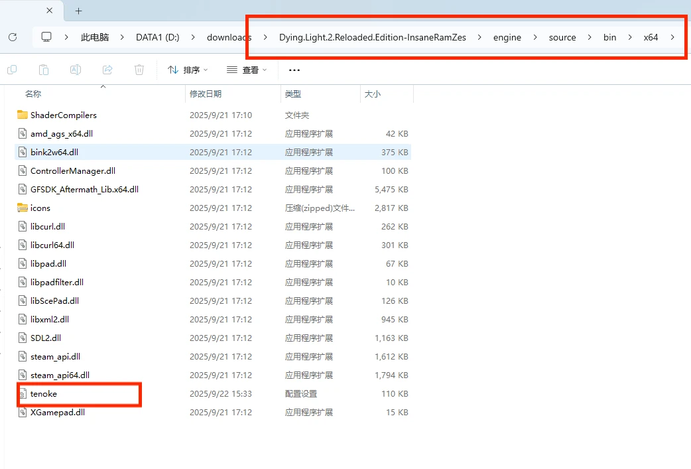The height and width of the screenshot is (469, 691).
Task: Select steam_api64.dll file icon
Action: (23, 375)
